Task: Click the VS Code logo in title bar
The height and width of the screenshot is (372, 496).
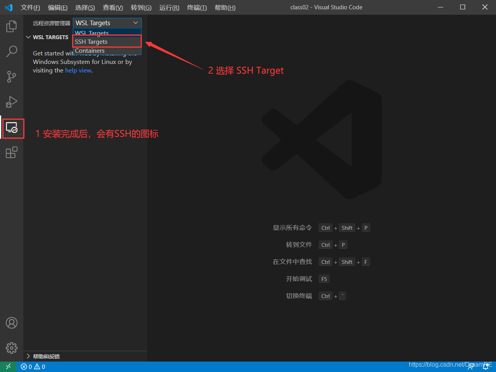Action: [x=9, y=7]
